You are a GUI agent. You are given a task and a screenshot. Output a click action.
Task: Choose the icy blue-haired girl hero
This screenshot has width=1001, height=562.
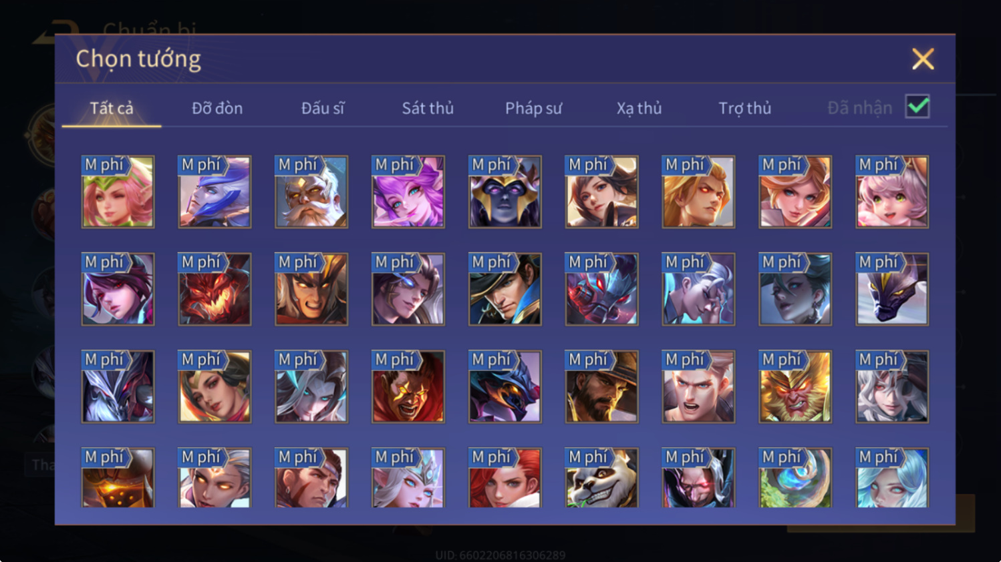tap(892, 478)
